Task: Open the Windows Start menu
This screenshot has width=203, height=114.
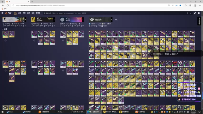Action: [3, 112]
